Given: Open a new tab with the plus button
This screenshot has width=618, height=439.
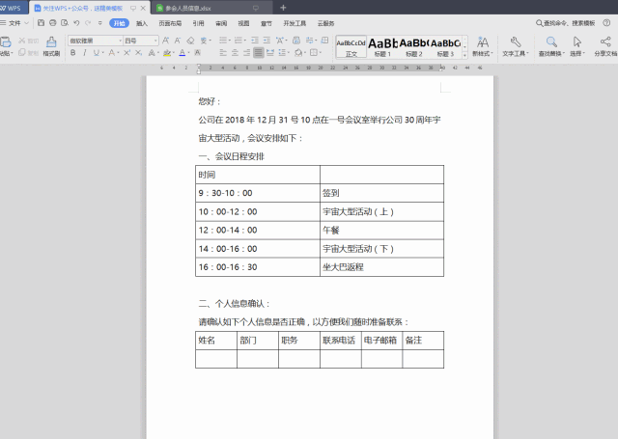Looking at the screenshot, I should point(283,8).
